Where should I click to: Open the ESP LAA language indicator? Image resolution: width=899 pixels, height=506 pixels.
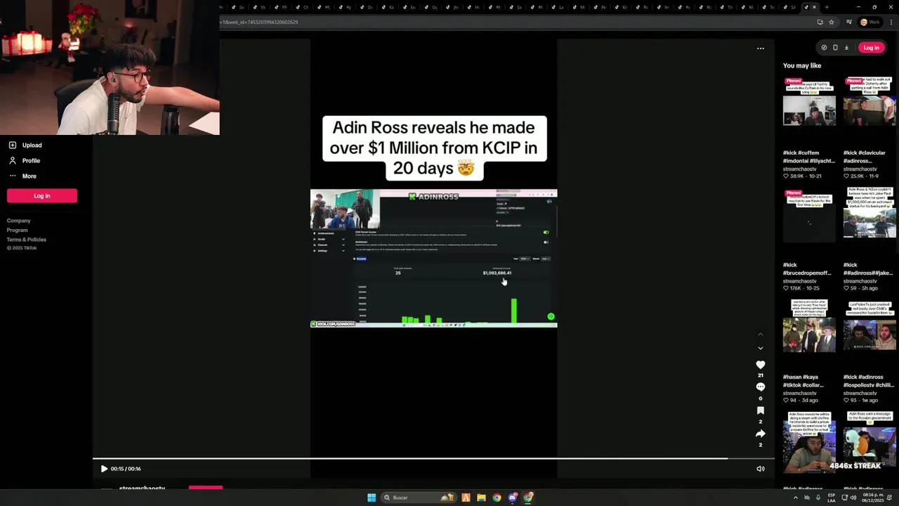pos(832,498)
